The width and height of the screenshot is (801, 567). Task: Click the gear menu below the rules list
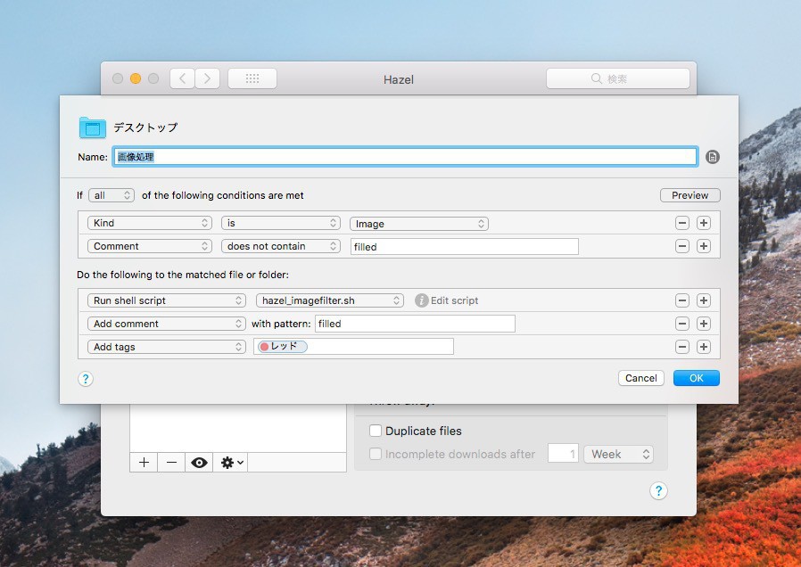(233, 463)
